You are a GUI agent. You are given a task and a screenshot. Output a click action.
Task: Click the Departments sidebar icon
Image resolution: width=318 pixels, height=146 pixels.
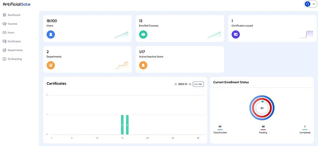pos(4,50)
